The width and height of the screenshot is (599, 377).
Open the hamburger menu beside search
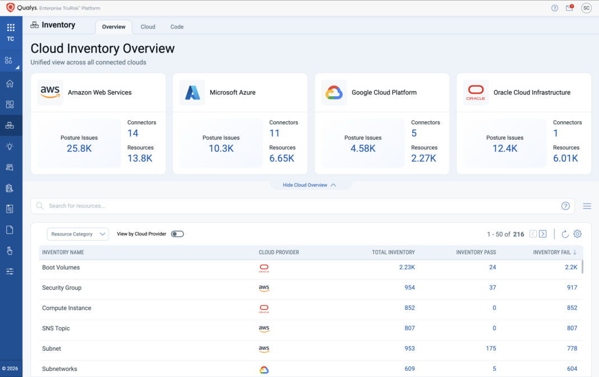(x=587, y=206)
